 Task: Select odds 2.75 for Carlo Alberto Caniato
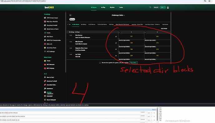157,43
